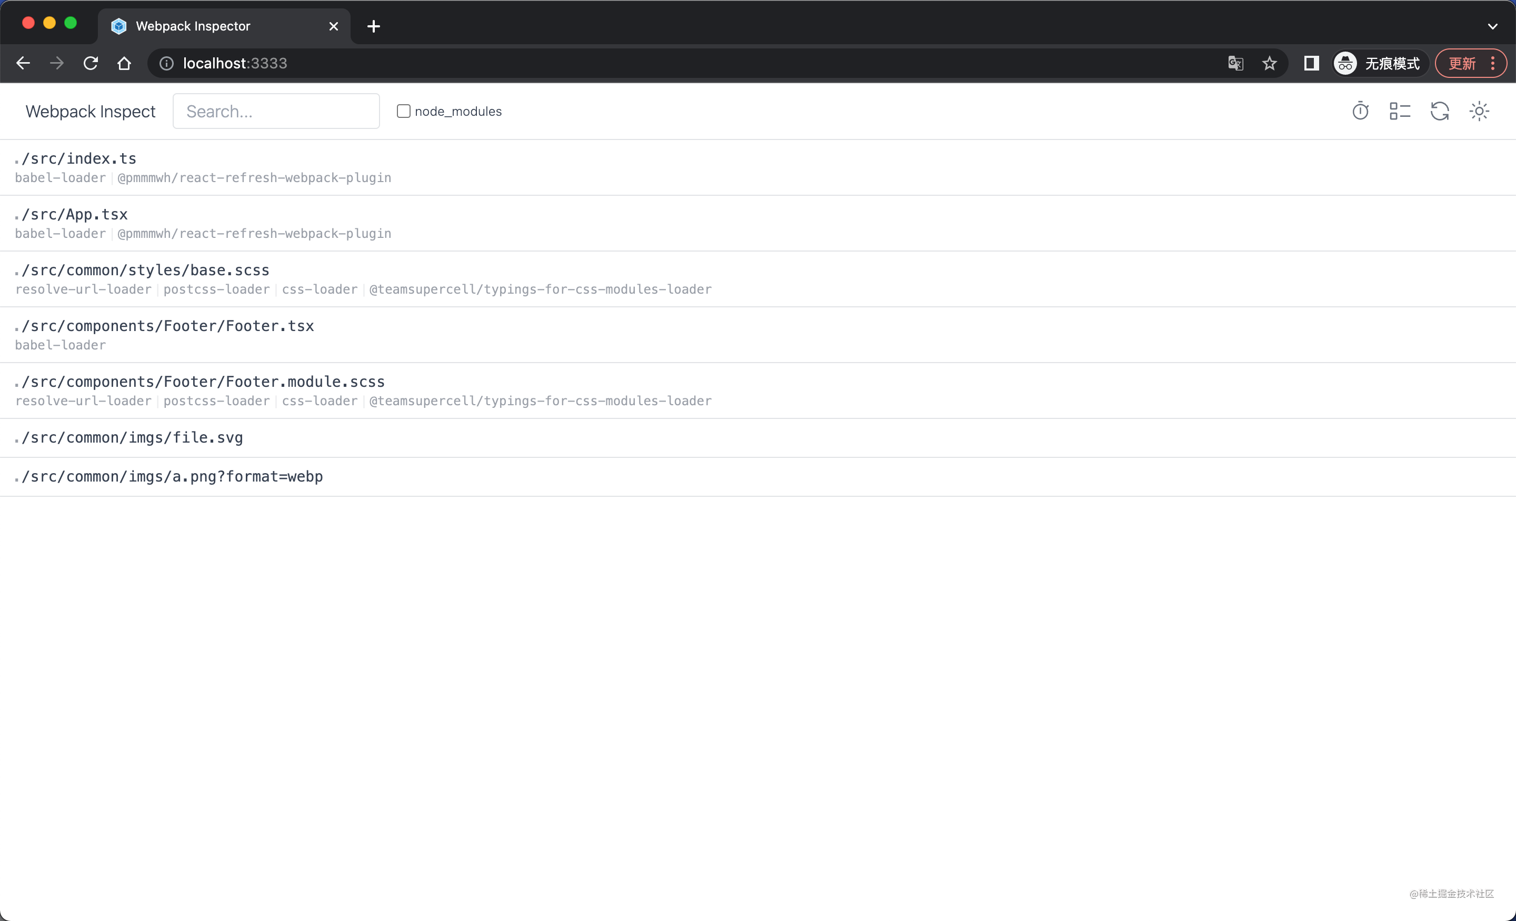Click the refresh modules icon in the header

click(1440, 112)
